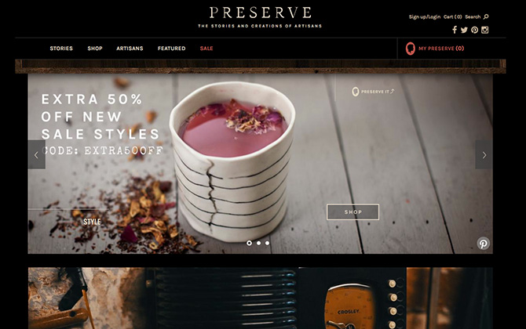The width and height of the screenshot is (526, 329).
Task: Open the Instagram icon in header
Action: tap(484, 30)
